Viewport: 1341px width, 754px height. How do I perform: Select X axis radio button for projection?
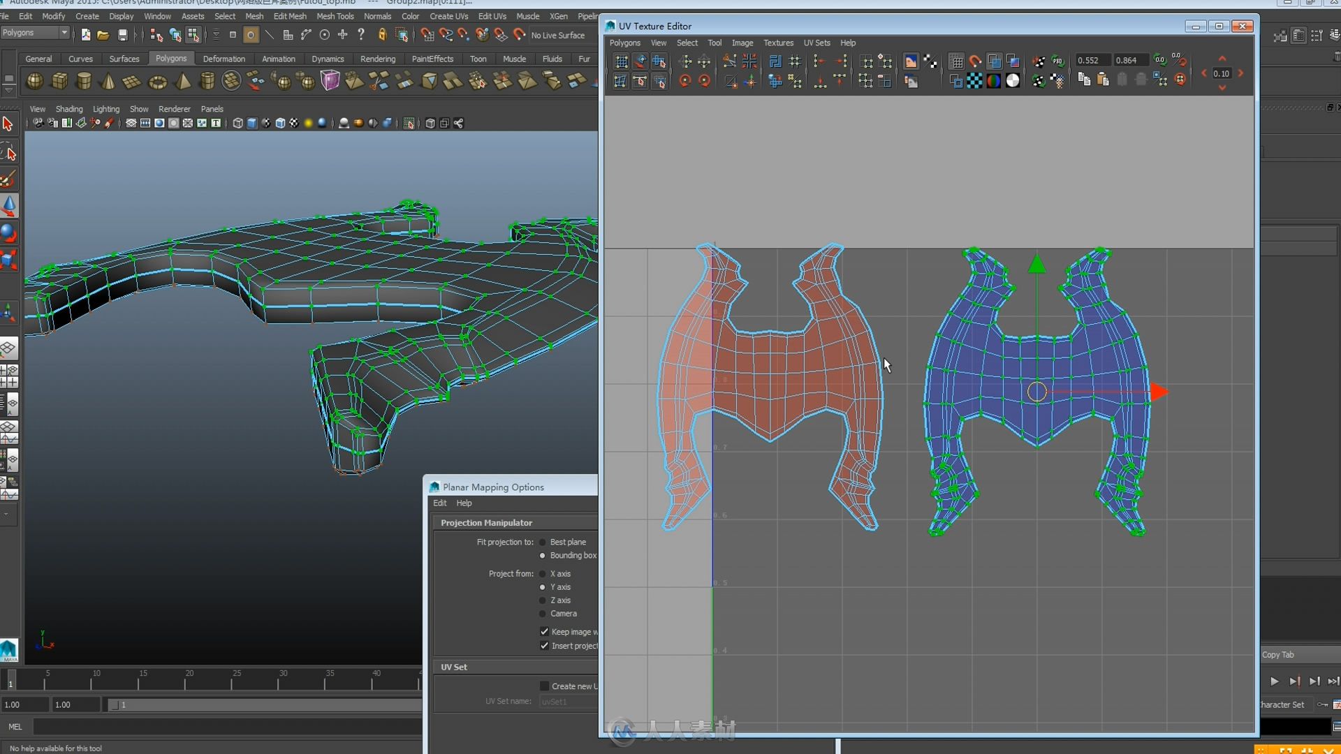[541, 574]
